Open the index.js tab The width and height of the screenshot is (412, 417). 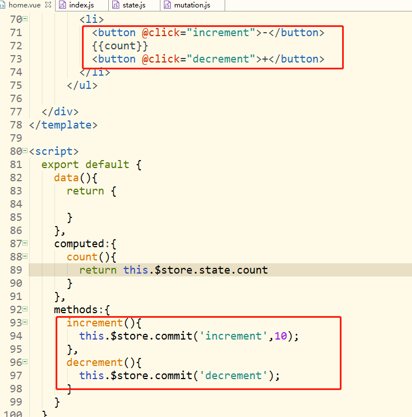coord(81,5)
